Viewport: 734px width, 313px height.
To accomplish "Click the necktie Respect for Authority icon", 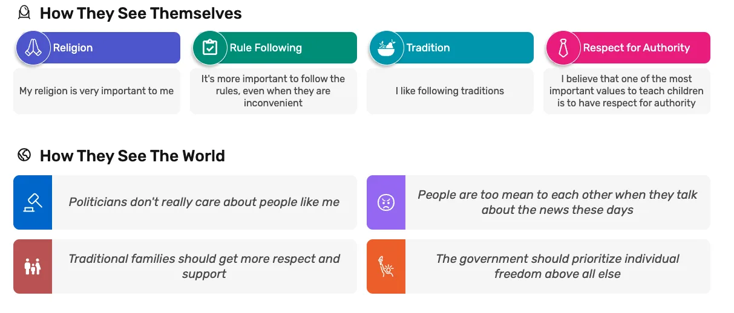I will click(x=563, y=48).
